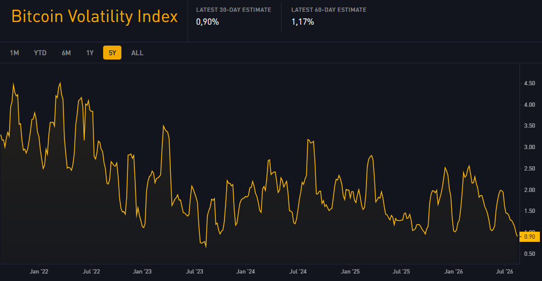Click the highlighted 5Y range button
Viewport: 542px width, 281px height.
pos(112,53)
